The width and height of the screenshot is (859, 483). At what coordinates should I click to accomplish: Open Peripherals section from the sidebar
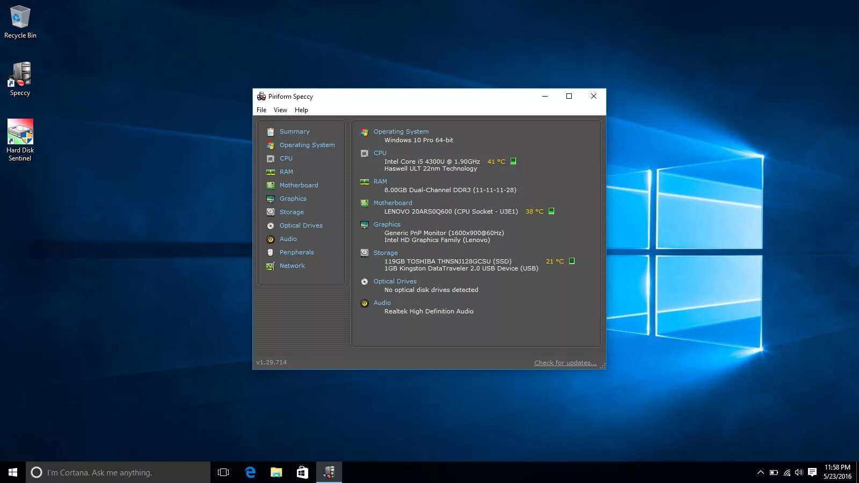[x=297, y=252]
